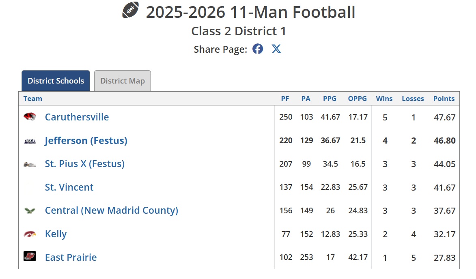Sort by the Points column header
Viewport: 476px width, 279px height.
click(444, 99)
